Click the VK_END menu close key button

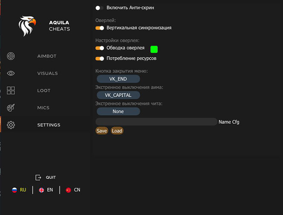pos(118,79)
